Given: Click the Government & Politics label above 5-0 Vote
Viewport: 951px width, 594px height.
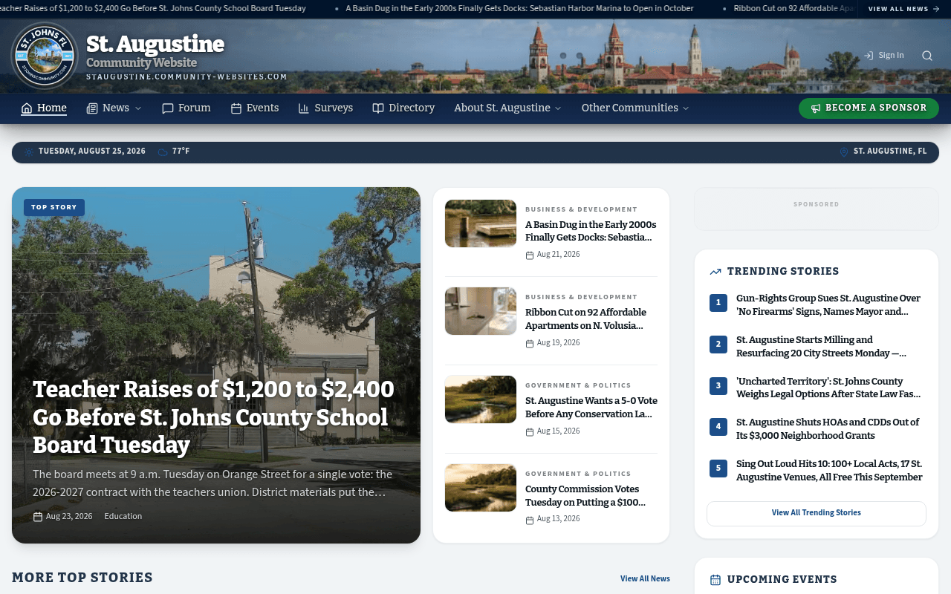Looking at the screenshot, I should pyautogui.click(x=578, y=386).
